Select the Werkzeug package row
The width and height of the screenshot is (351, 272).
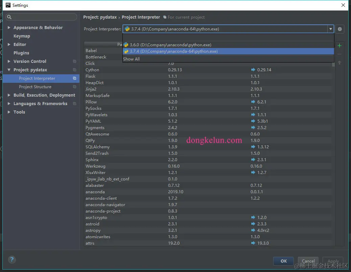(x=208, y=166)
